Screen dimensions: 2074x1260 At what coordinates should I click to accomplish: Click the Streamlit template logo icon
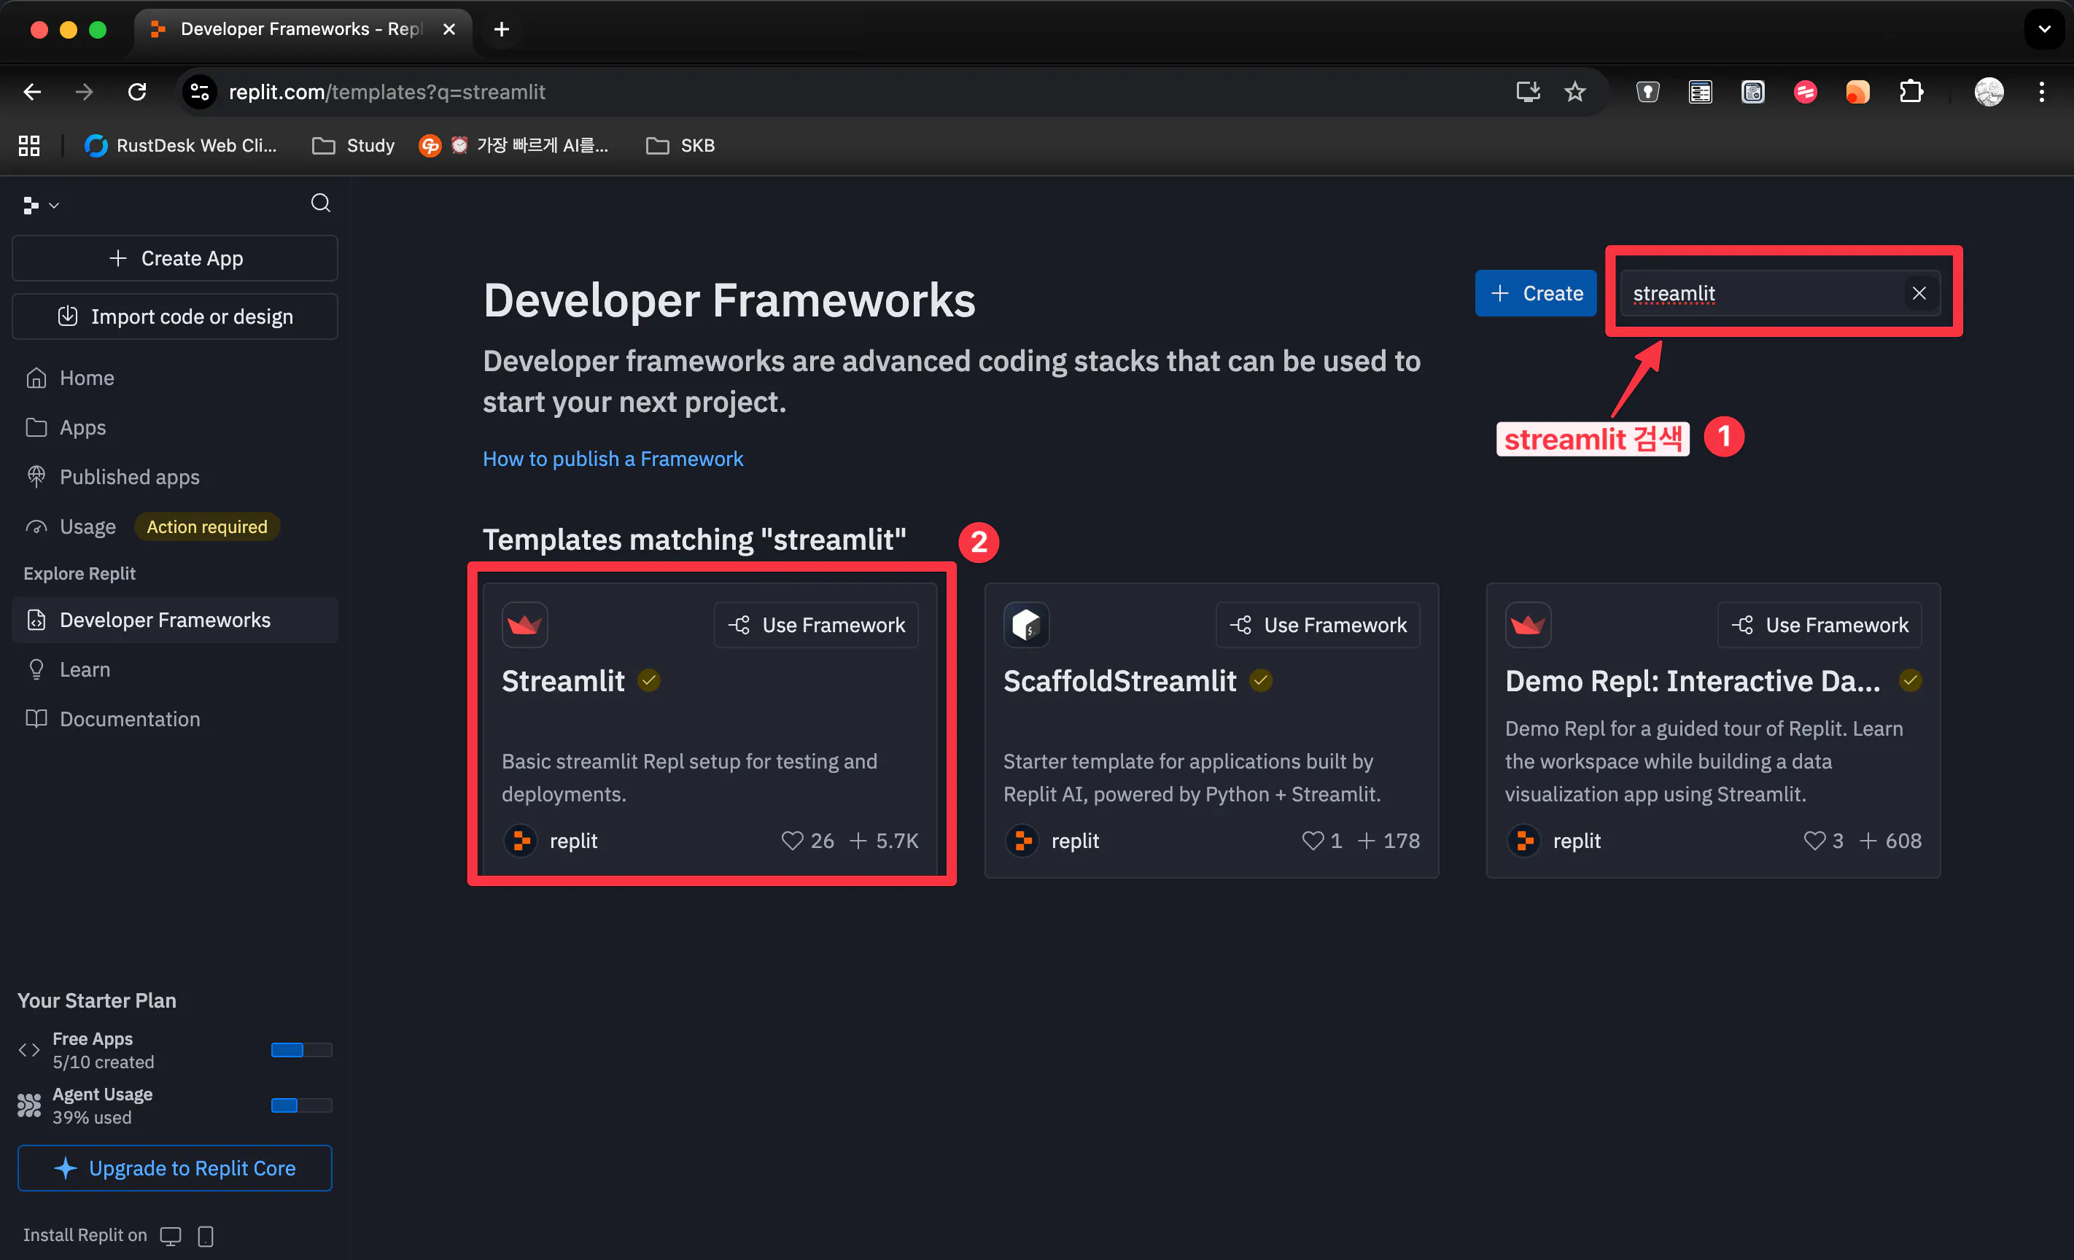pos(524,624)
